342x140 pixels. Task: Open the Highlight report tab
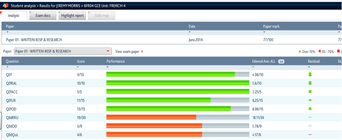click(72, 16)
